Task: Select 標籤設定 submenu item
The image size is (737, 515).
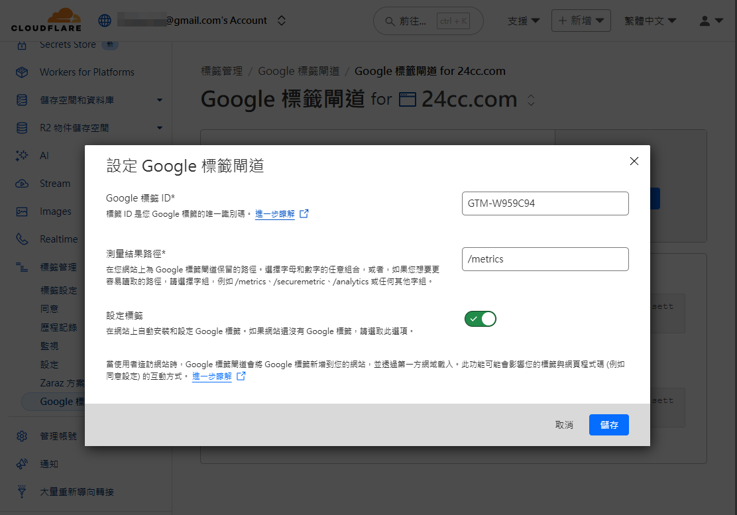Action: pos(59,290)
